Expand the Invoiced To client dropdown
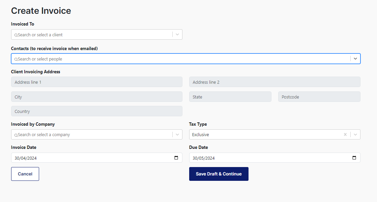 [x=177, y=35]
